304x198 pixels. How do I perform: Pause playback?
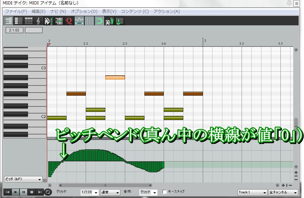click(x=24, y=192)
